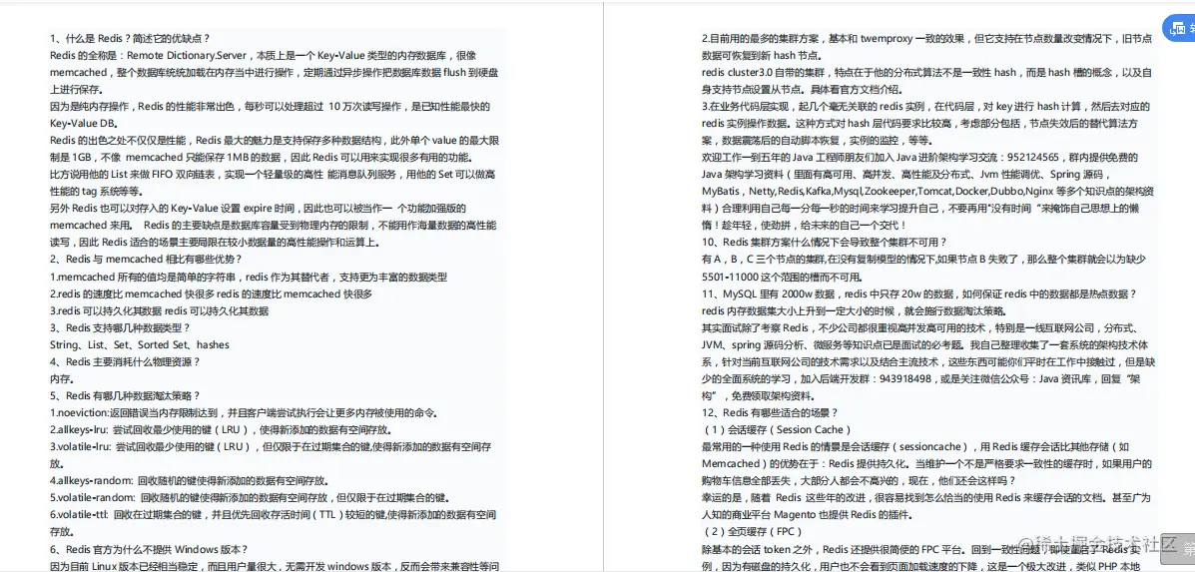Viewport: 1195px width, 572px height.
Task: Click the line containing the group number '943918498'
Action: click(919, 378)
